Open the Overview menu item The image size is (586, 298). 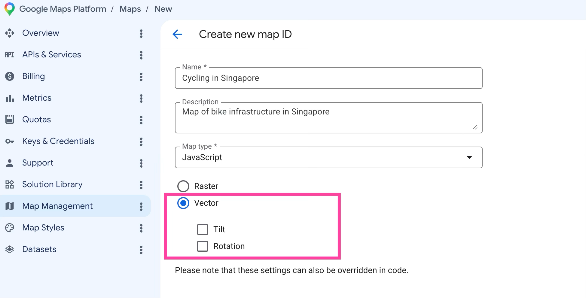pos(41,33)
